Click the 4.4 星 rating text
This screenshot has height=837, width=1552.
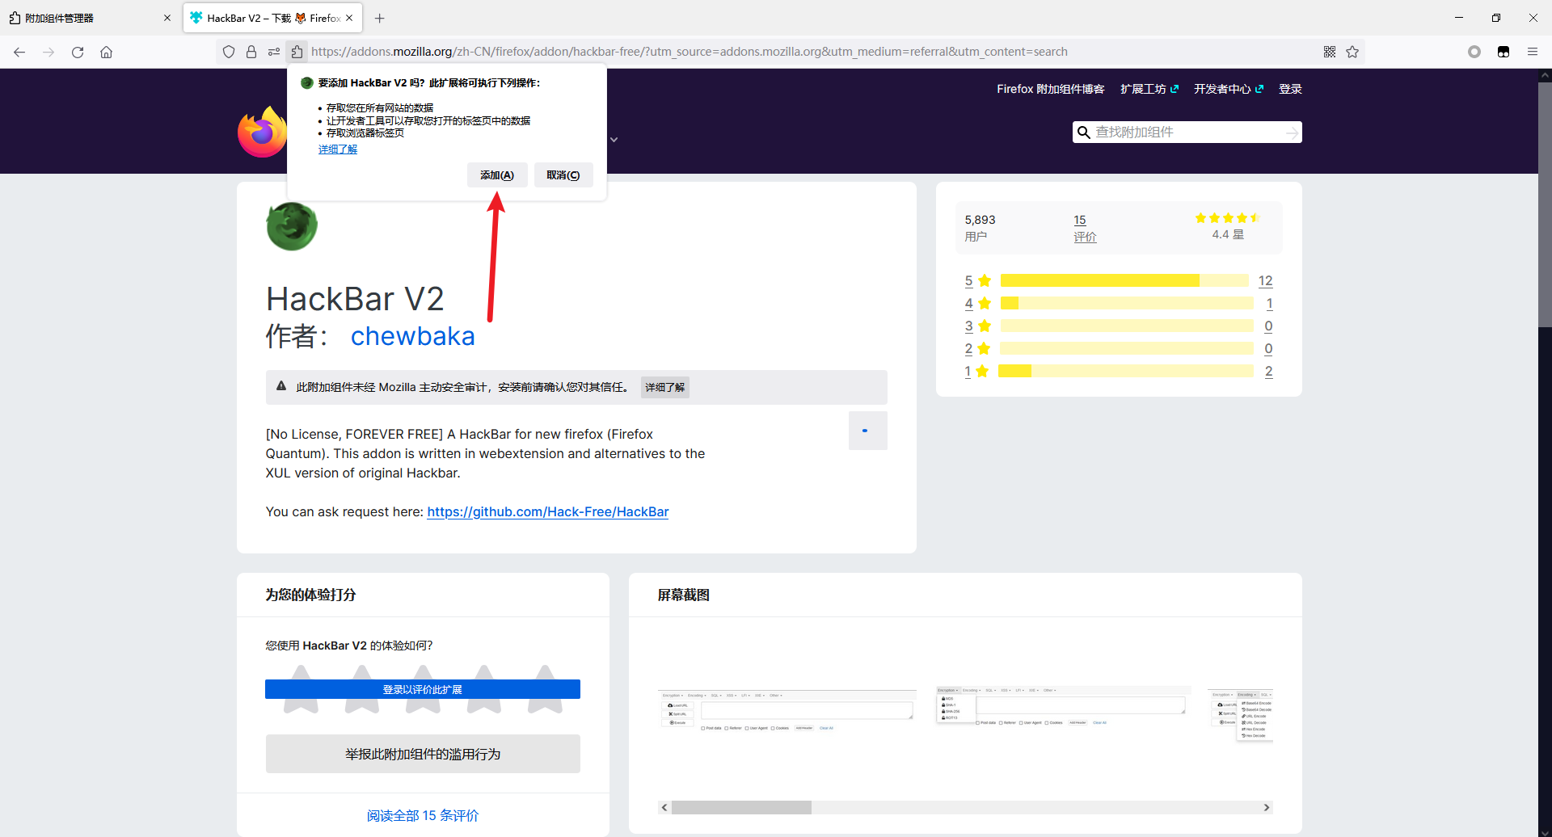1228,234
